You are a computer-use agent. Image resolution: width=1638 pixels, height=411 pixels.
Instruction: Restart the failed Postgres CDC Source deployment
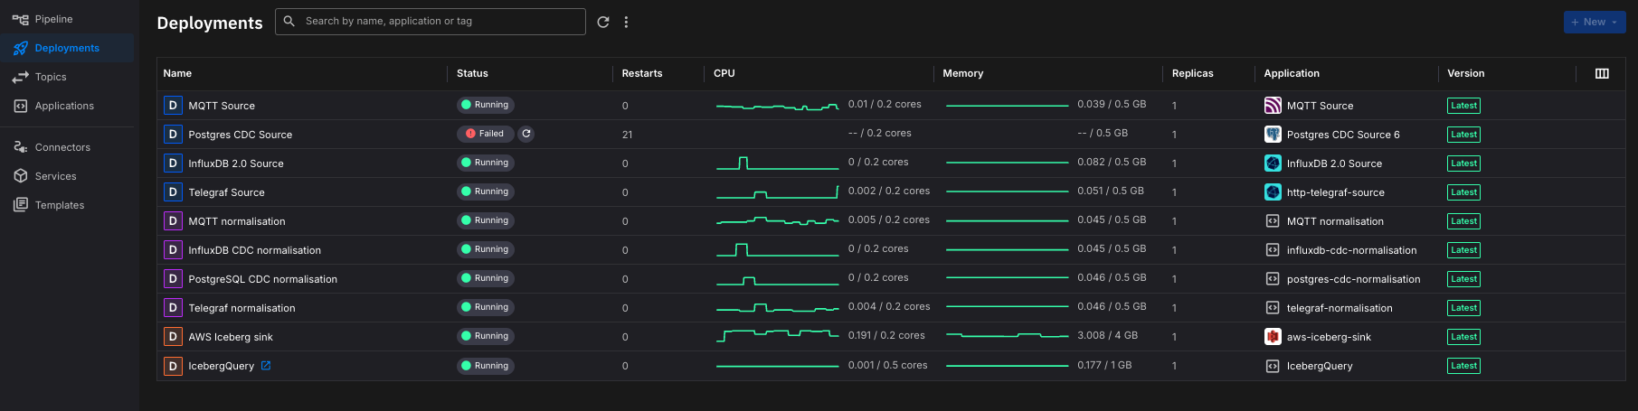(526, 134)
